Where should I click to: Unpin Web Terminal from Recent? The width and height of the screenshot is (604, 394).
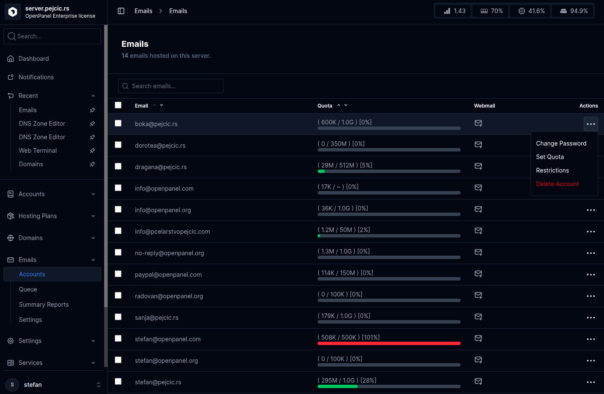[x=92, y=151]
